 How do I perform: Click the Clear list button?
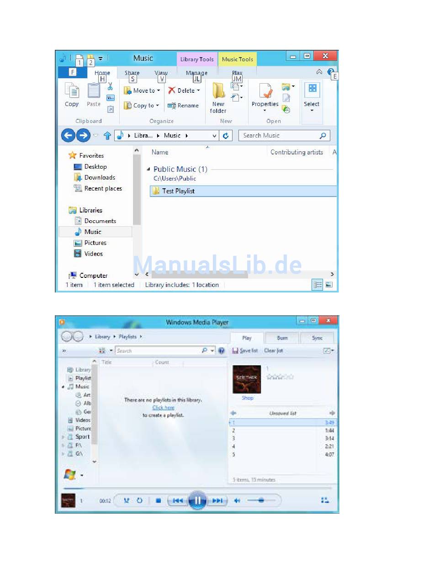pyautogui.click(x=274, y=351)
